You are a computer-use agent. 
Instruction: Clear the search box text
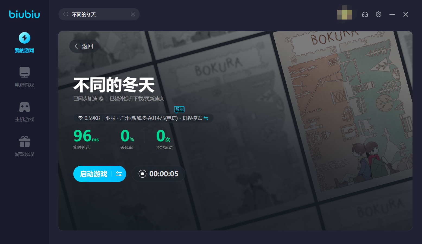133,14
